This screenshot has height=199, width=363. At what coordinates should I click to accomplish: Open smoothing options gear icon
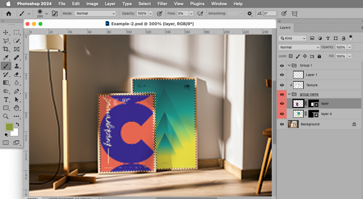(250, 14)
